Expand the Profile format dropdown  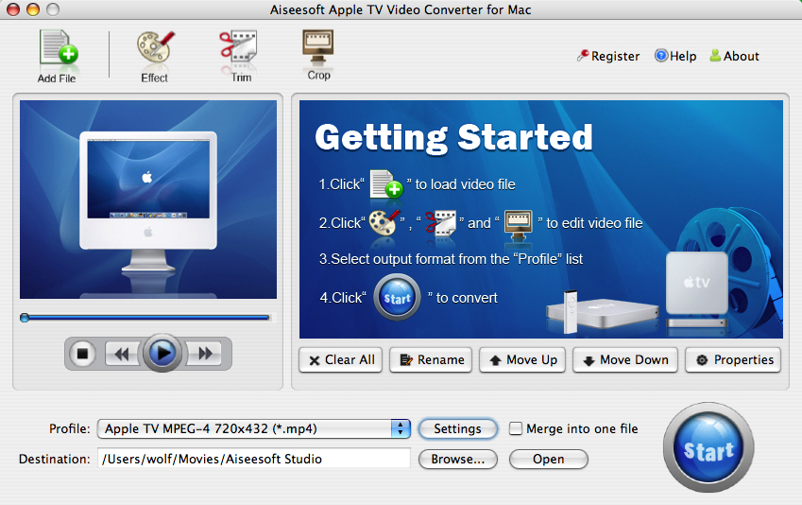click(x=401, y=428)
